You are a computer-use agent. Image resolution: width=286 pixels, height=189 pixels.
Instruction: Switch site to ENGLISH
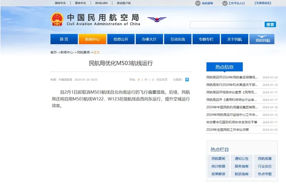tap(101, 3)
